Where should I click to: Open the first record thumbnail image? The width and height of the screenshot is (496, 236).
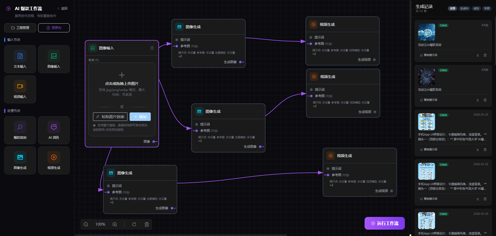(426, 32)
